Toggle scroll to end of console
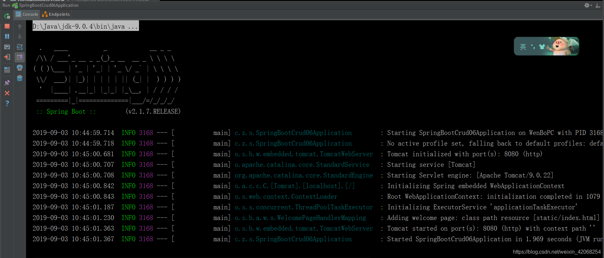The height and width of the screenshot is (258, 604). (20, 57)
